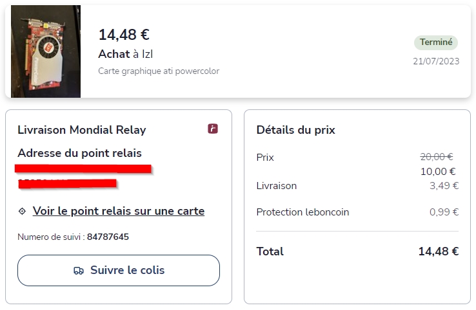Screen dimensions: 476x310
Task: Click the 14,48 € price in header card
Action: (x=124, y=35)
